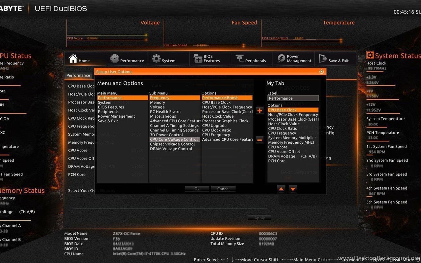Viewport: 421px width, 263px height.
Task: Click the System gear icon
Action: pyautogui.click(x=156, y=59)
